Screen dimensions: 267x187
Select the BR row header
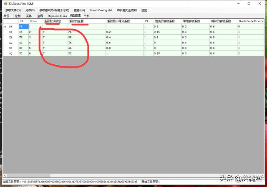pos(10,32)
